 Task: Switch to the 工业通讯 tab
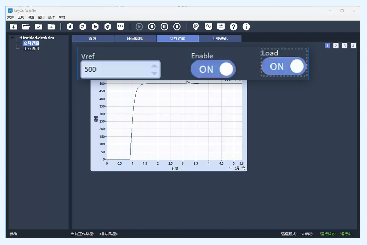click(220, 38)
